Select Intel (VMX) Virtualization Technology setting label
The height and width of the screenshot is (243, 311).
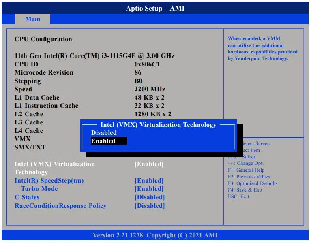[x=55, y=168]
